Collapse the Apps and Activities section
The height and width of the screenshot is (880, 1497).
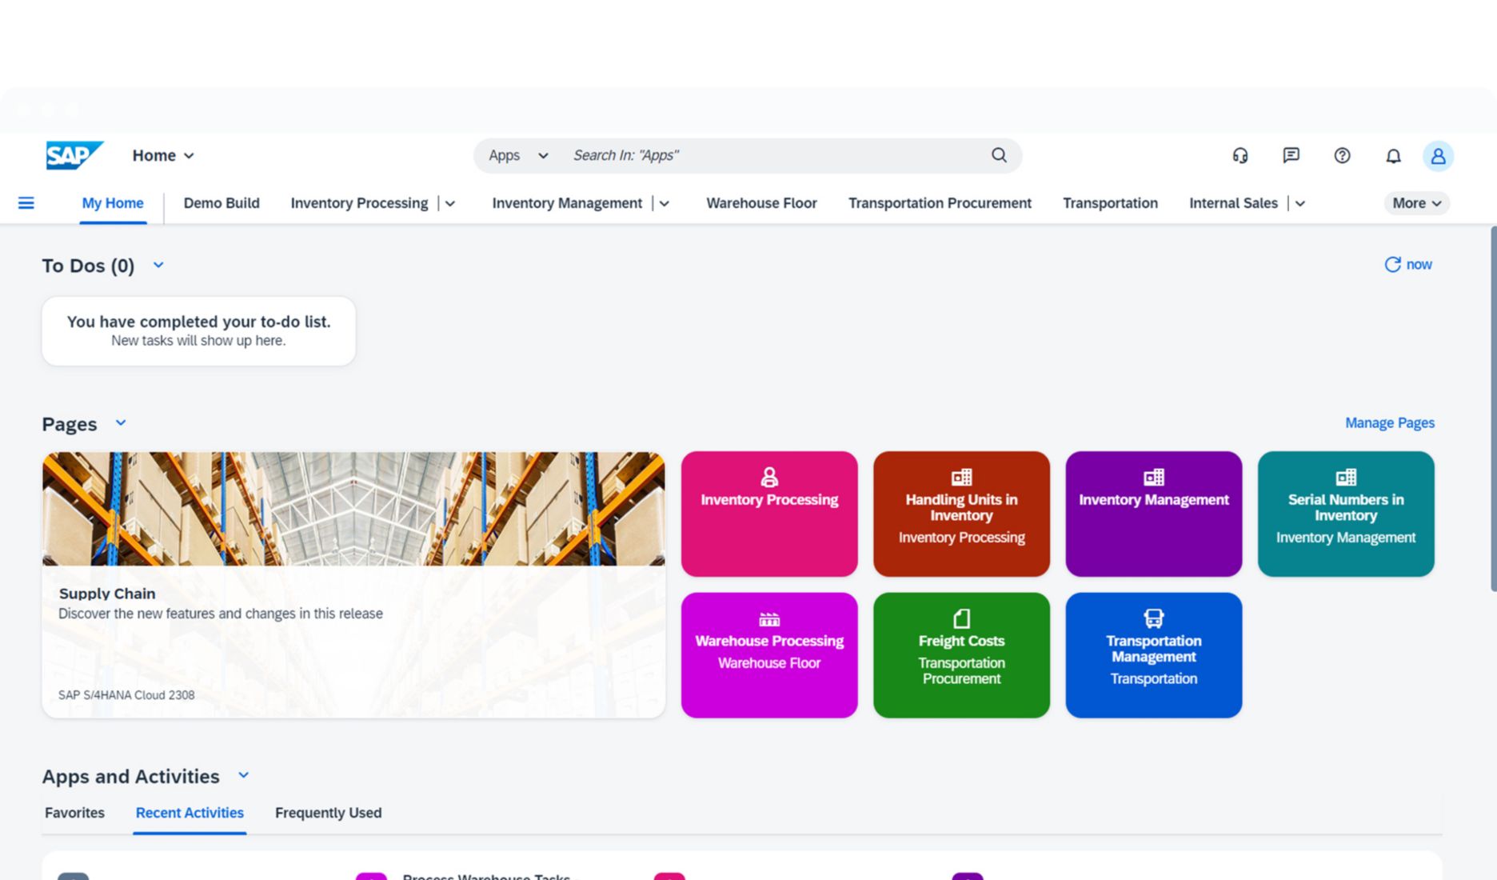(244, 775)
